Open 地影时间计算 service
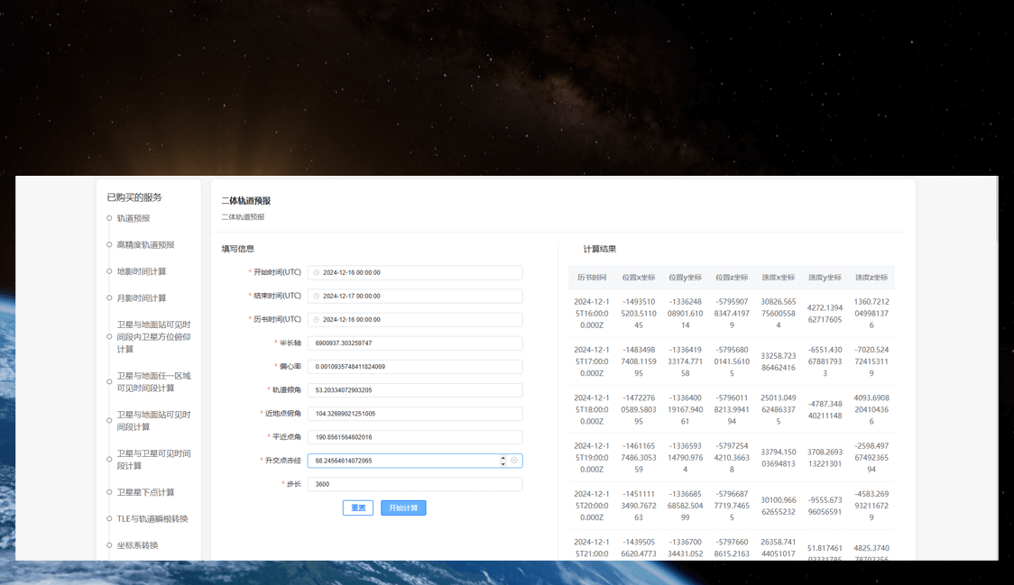Screen dimensions: 1014x585 tap(142, 271)
